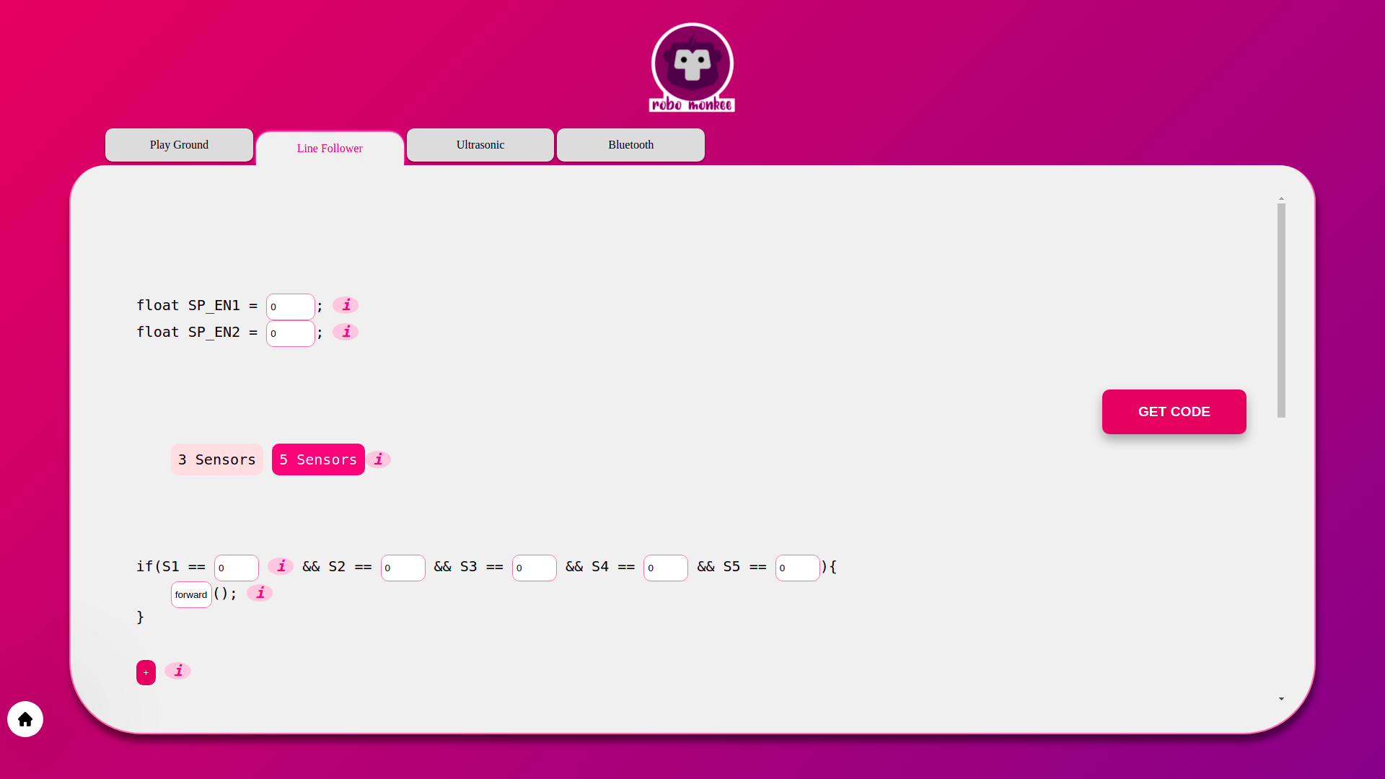Focus the SP_EN1 value field
Viewport: 1385px width, 779px height.
point(291,307)
